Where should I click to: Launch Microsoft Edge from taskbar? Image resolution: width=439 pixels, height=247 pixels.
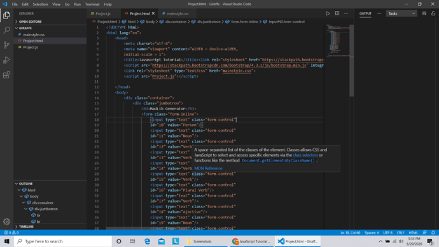[x=147, y=241]
